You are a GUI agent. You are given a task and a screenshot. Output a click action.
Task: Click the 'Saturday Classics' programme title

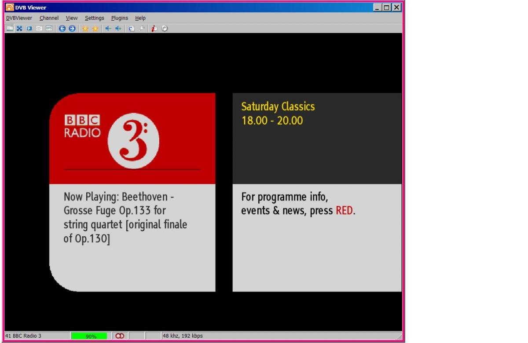pos(278,106)
